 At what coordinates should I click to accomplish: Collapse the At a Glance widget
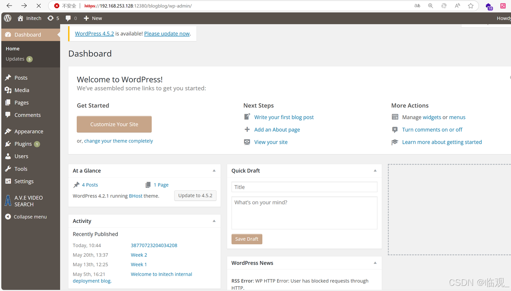pos(214,170)
